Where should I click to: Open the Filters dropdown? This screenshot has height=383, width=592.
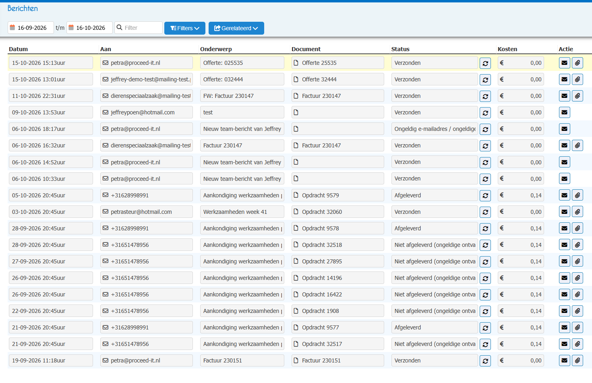185,28
